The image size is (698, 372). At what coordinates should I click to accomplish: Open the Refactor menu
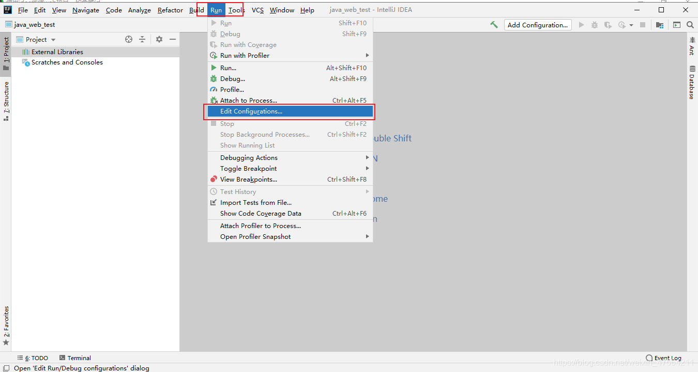click(171, 10)
